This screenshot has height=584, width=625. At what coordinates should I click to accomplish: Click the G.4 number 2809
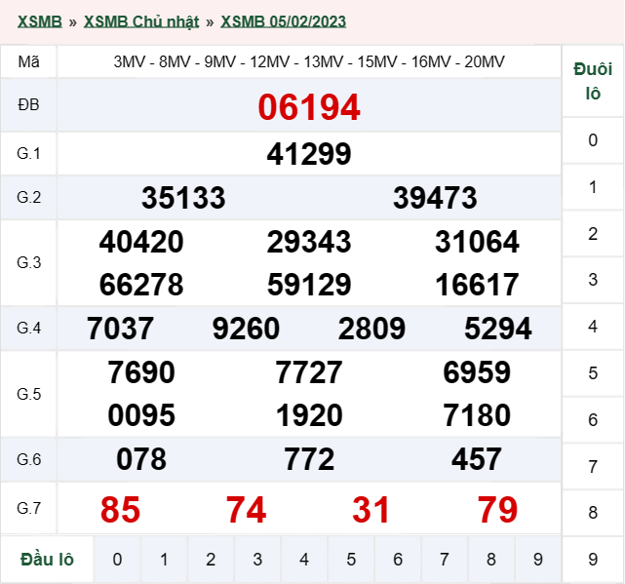tap(371, 329)
